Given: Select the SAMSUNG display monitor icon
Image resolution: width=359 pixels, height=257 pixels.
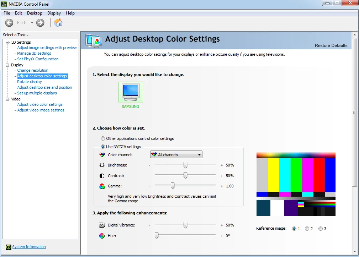Looking at the screenshot, I should (x=131, y=92).
